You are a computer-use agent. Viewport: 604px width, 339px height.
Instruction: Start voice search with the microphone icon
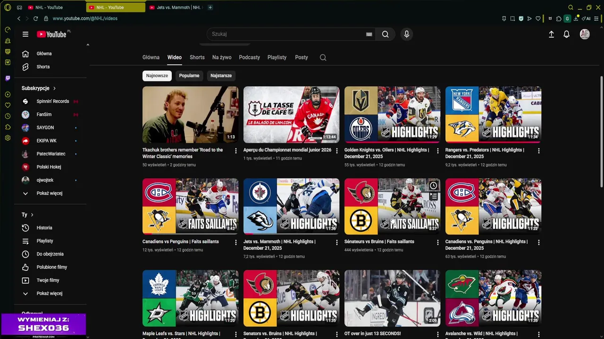406,34
